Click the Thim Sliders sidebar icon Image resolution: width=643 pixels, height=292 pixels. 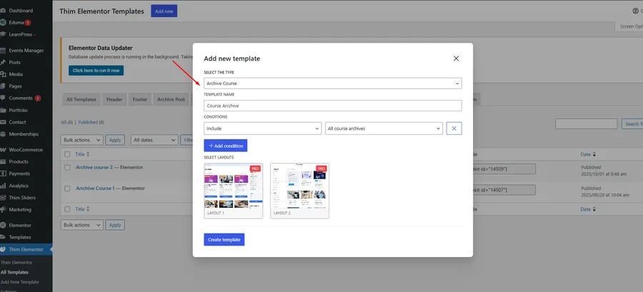(4, 197)
